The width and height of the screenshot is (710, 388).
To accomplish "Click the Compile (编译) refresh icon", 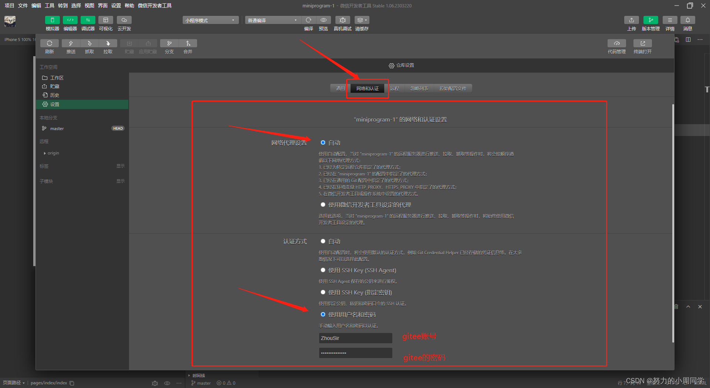I will pyautogui.click(x=308, y=20).
